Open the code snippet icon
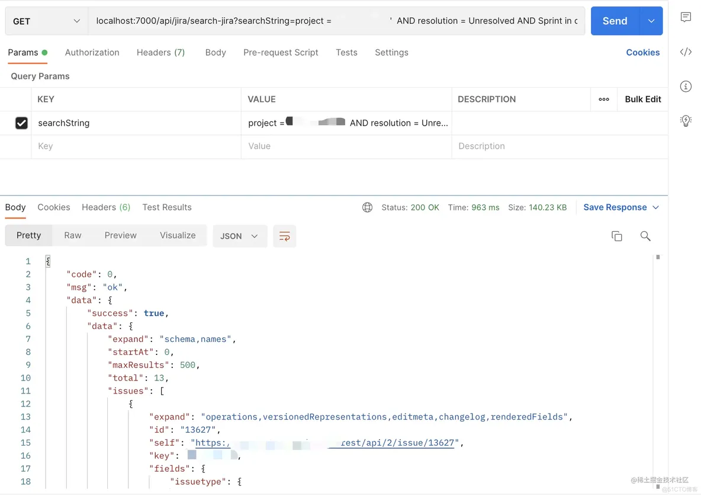701x496 pixels. pos(686,52)
